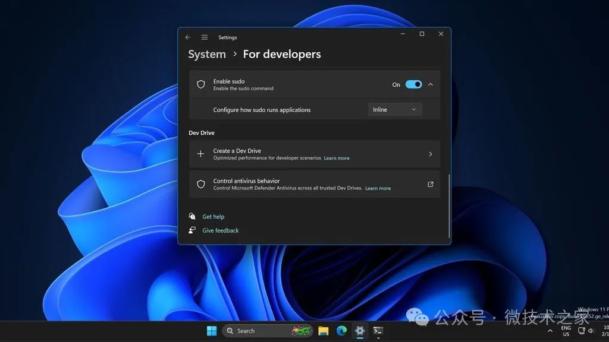The width and height of the screenshot is (609, 342).
Task: Click the back arrow in Settings
Action: pyautogui.click(x=187, y=37)
